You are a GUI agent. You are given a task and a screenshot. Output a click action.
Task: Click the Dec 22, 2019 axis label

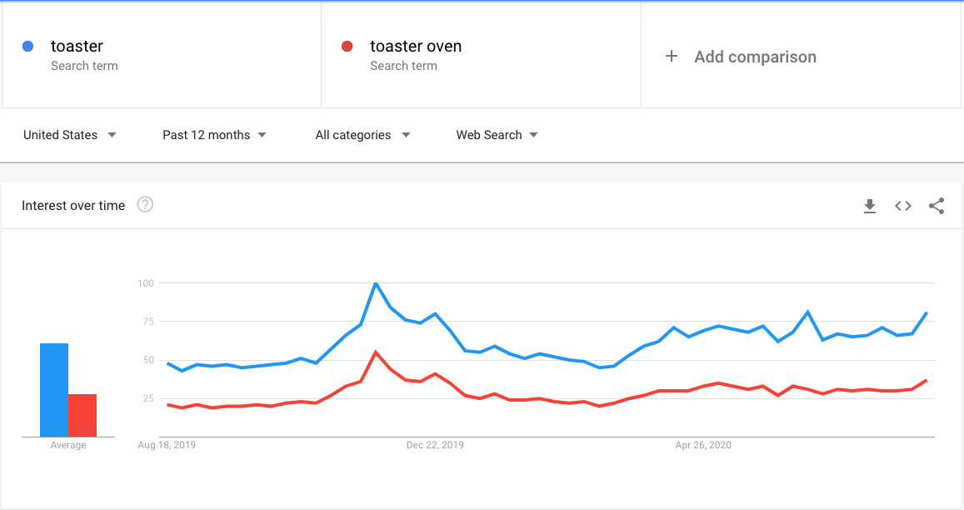[x=435, y=446]
